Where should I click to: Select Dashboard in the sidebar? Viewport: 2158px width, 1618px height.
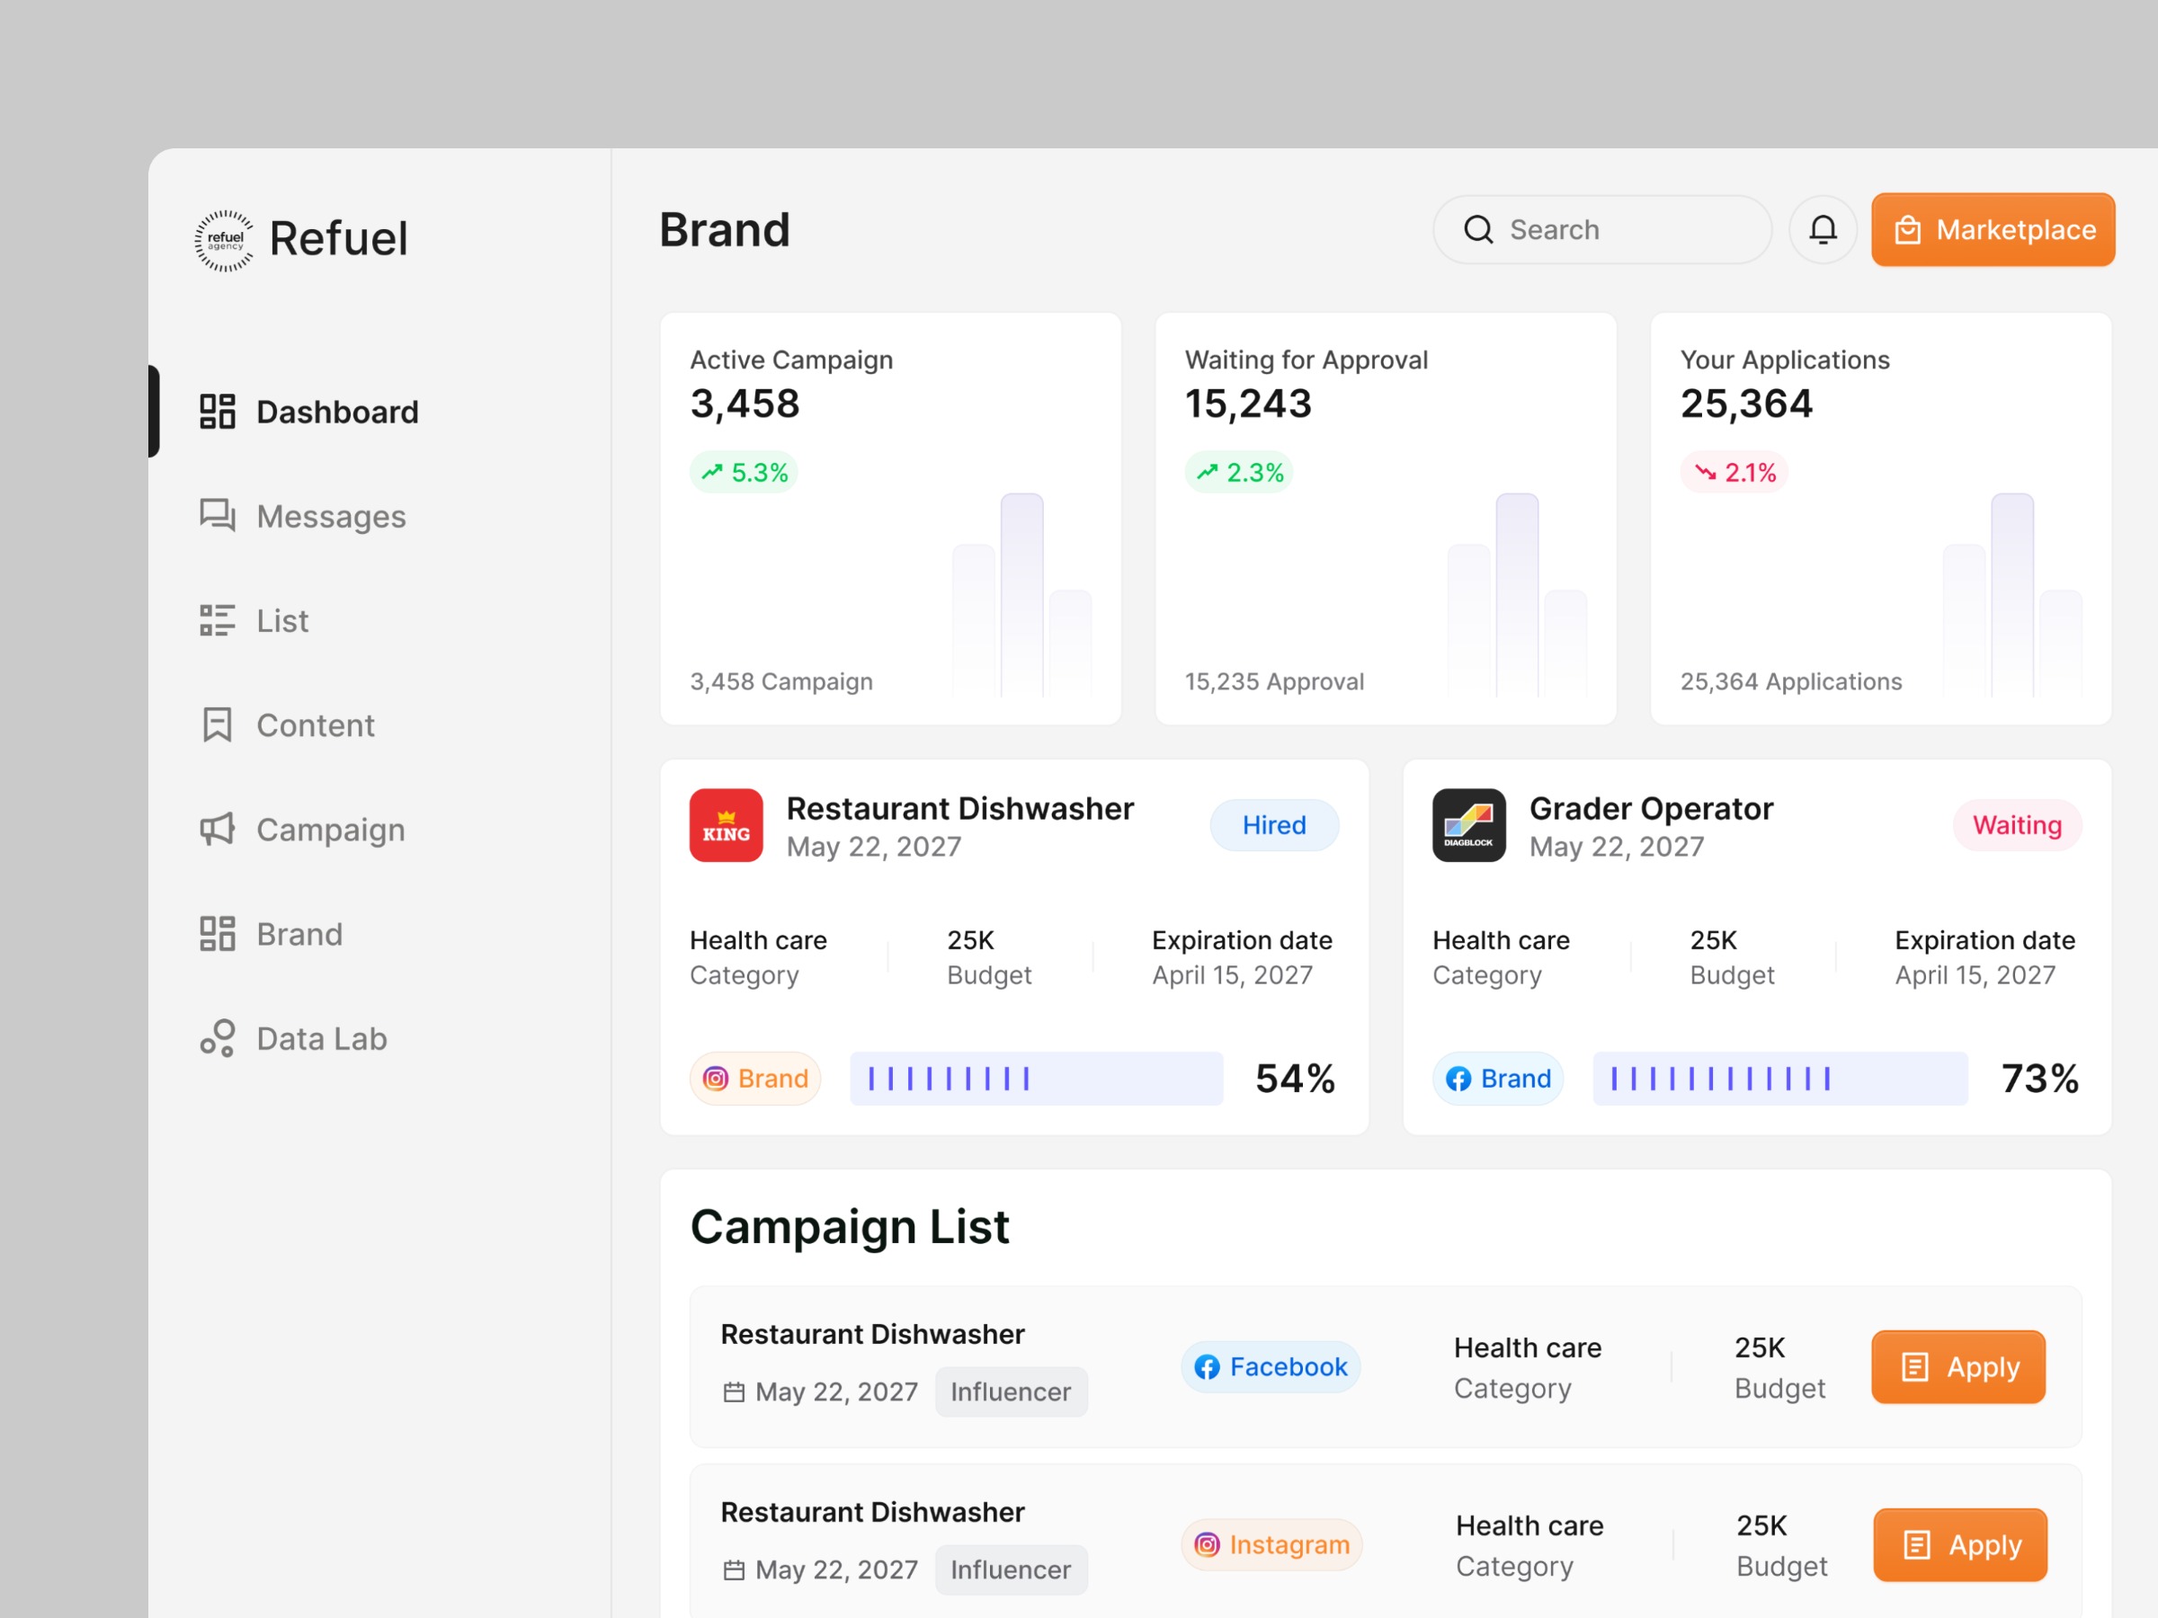tap(336, 411)
